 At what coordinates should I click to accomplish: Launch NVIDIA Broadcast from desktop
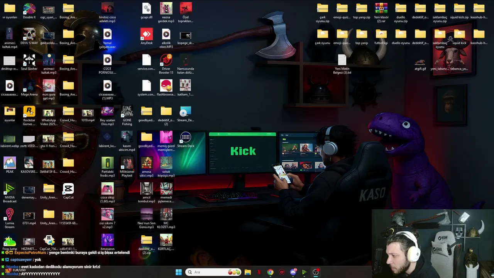click(x=10, y=193)
